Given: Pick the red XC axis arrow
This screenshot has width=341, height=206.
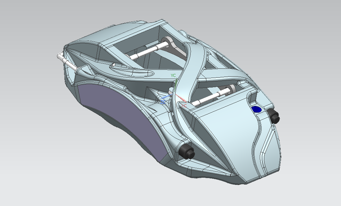Looking at the screenshot, I should 181,100.
